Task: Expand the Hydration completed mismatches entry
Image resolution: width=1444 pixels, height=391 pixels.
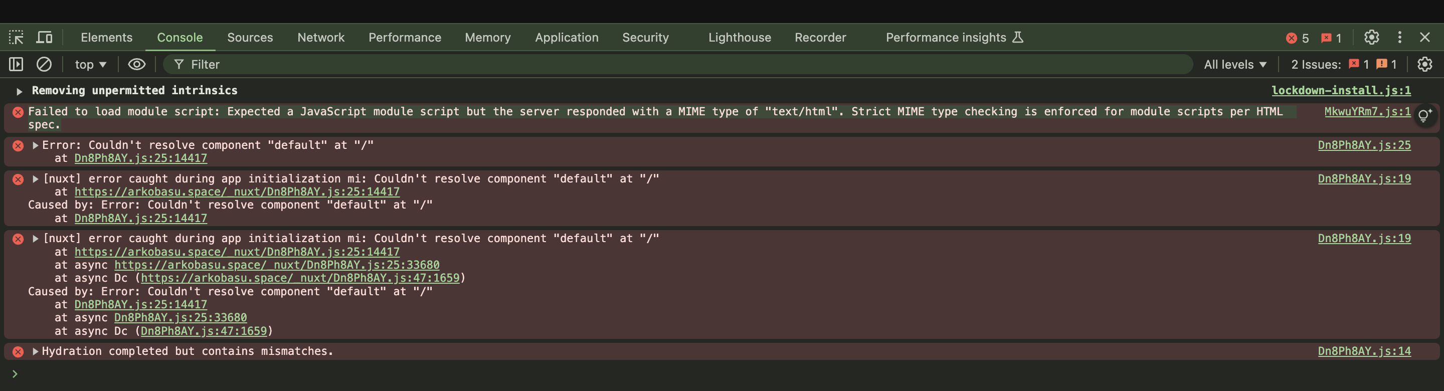Action: point(35,352)
